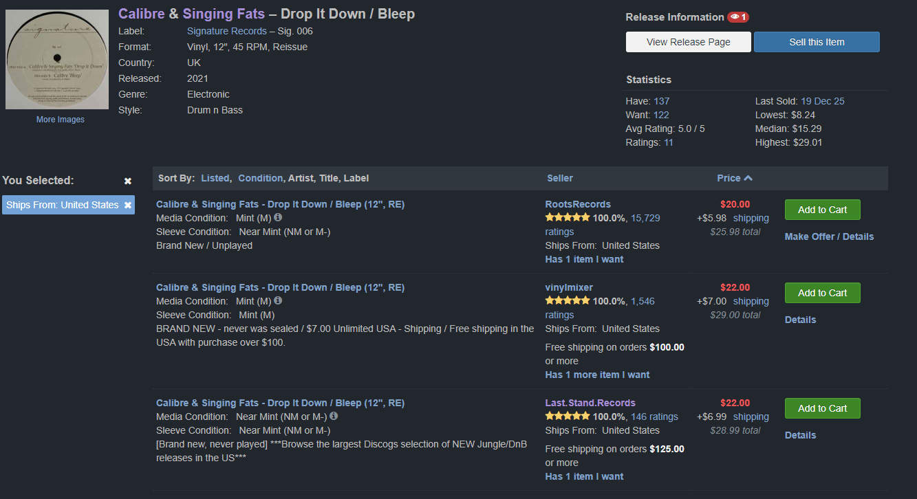Open the More Images link
Screen dimensions: 917x499
click(61, 120)
